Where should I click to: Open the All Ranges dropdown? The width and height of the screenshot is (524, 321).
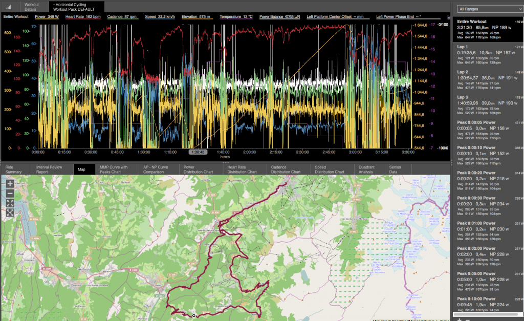[490, 9]
